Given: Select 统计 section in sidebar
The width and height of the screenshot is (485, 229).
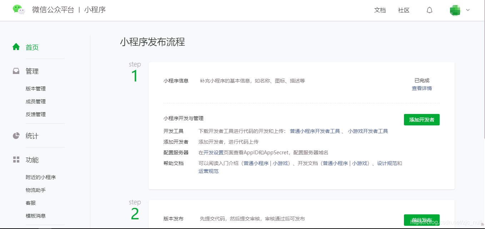Looking at the screenshot, I should pyautogui.click(x=32, y=136).
